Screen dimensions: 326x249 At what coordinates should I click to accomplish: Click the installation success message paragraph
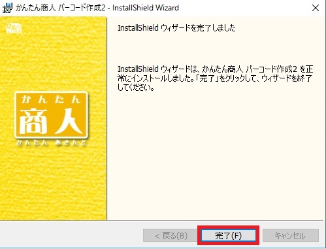tap(215, 78)
